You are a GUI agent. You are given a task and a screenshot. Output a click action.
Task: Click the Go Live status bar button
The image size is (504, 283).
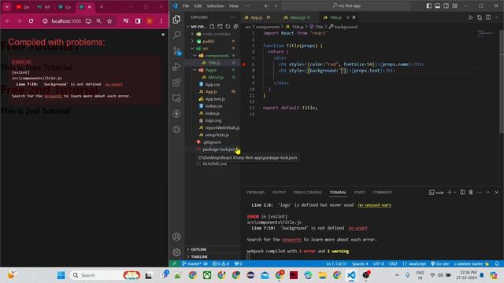point(439,264)
